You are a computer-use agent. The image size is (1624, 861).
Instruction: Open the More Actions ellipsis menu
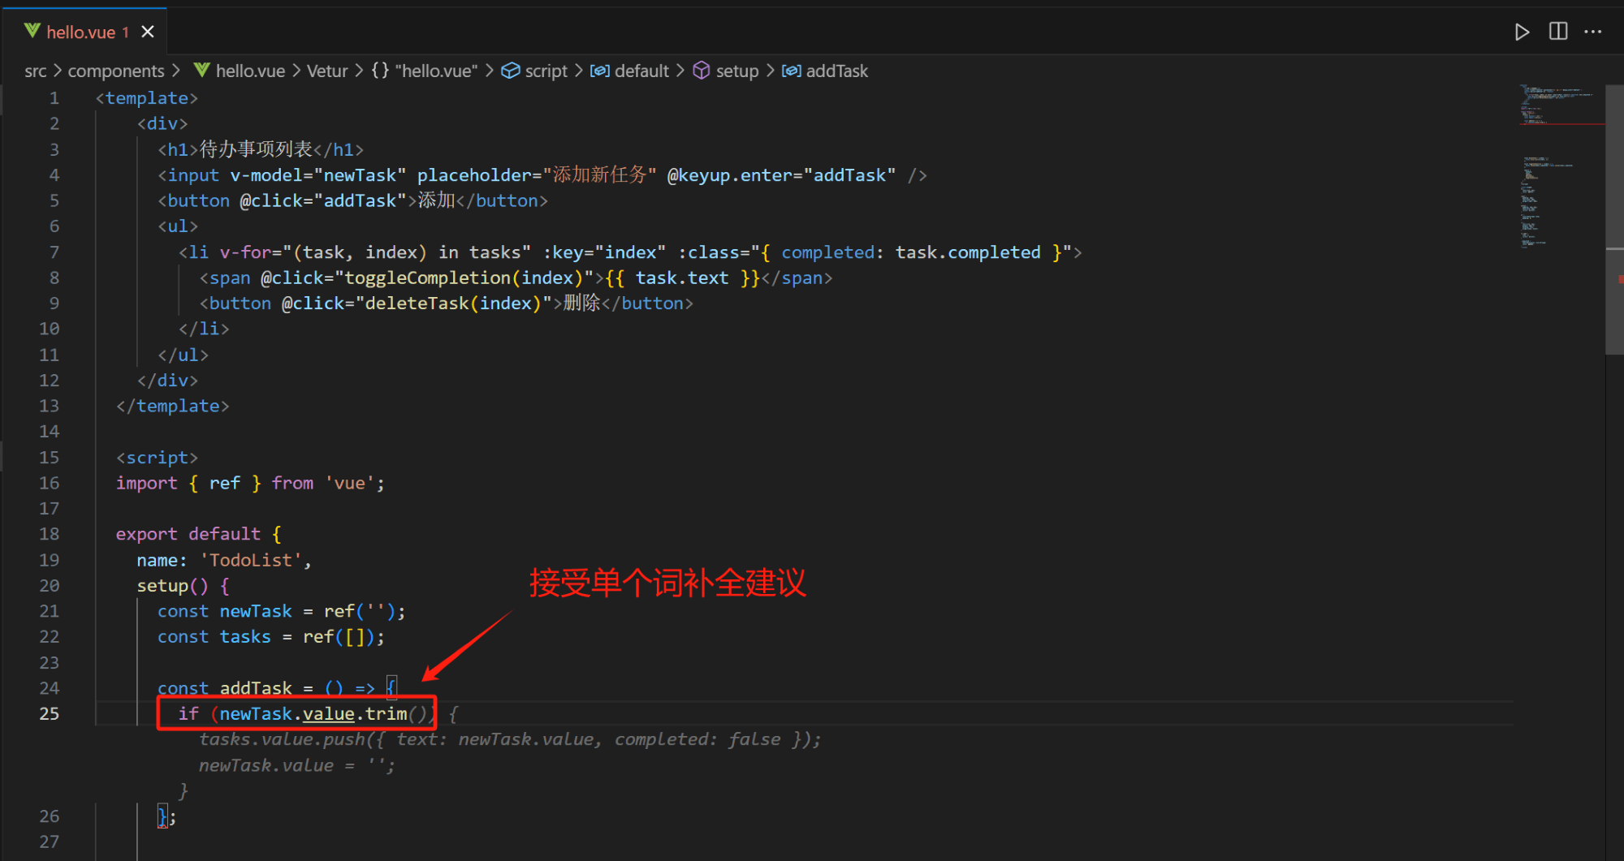1593,32
